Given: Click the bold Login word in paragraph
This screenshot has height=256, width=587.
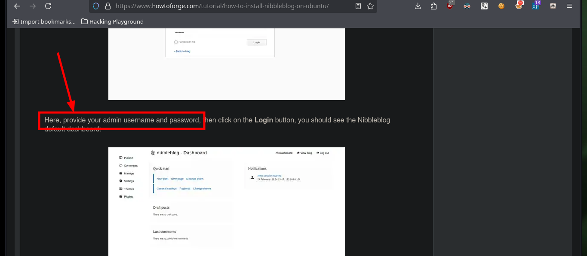Looking at the screenshot, I should tap(264, 120).
